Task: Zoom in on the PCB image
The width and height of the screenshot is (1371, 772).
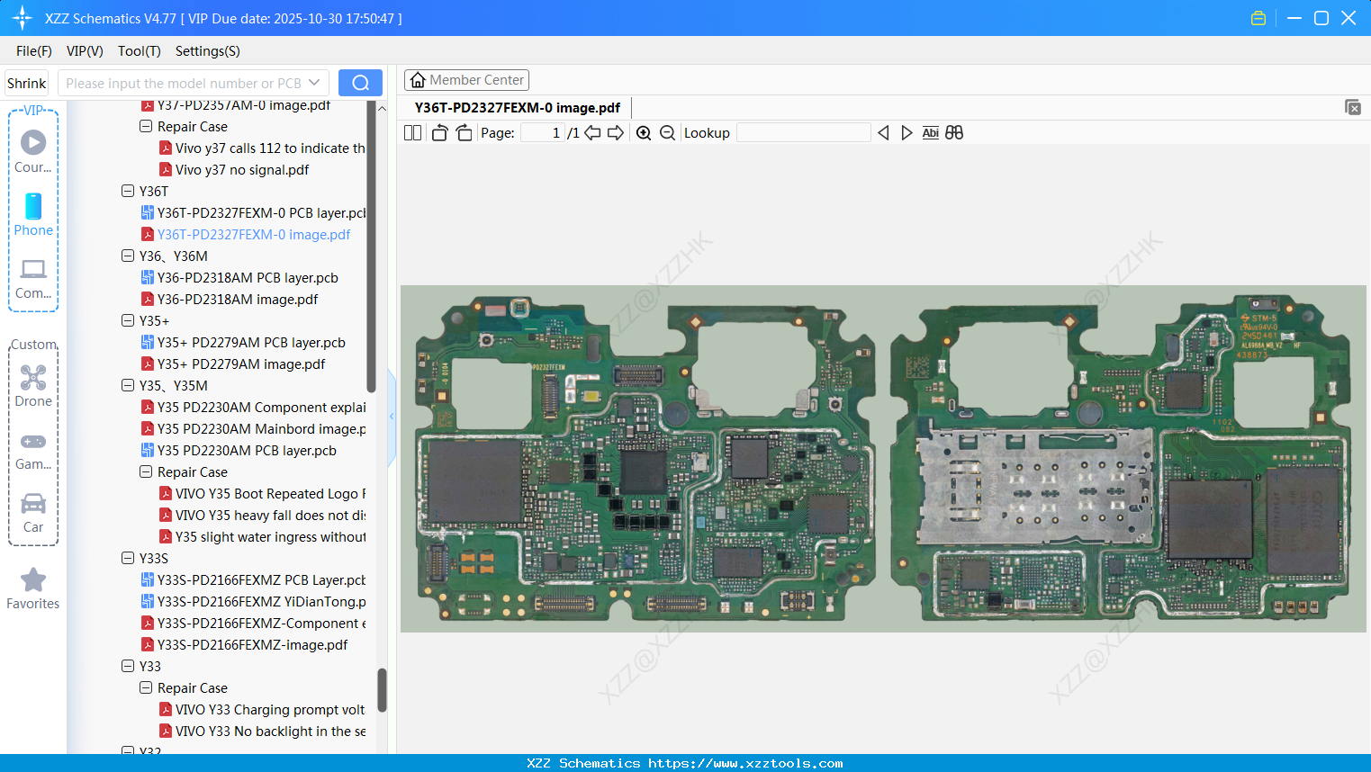Action: [644, 132]
